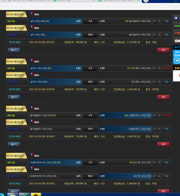Select 필라델피아 handicap odds cell
The height and width of the screenshot is (196, 180).
pos(125,21)
